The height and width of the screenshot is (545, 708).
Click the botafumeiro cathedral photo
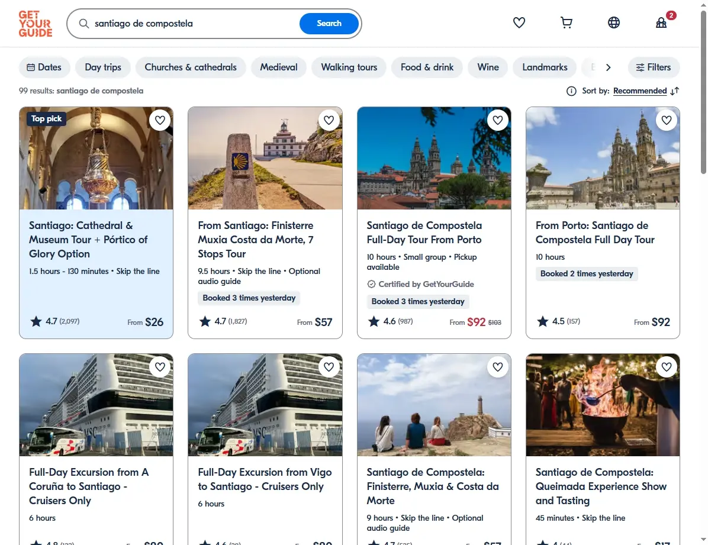(96, 159)
